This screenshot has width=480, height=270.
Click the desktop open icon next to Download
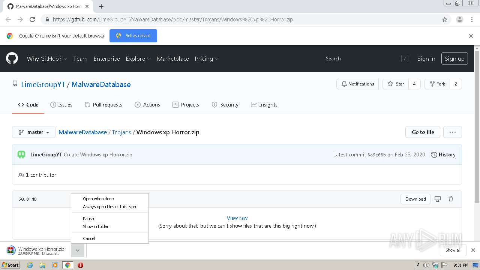(438, 199)
